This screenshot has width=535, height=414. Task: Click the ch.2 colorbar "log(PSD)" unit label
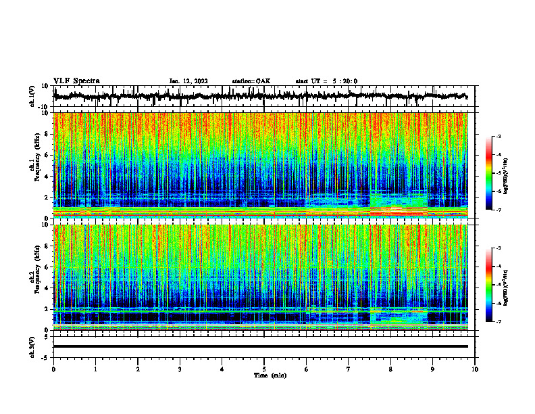[506, 287]
